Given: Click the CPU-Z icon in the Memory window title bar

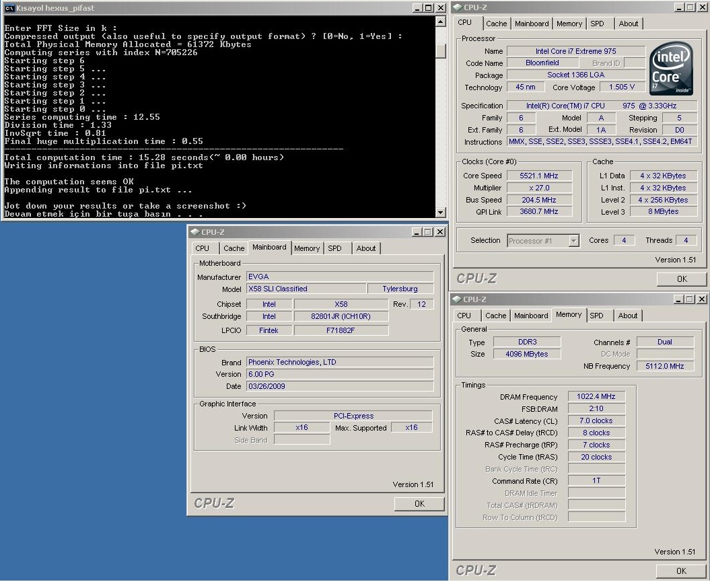Looking at the screenshot, I should click(458, 299).
